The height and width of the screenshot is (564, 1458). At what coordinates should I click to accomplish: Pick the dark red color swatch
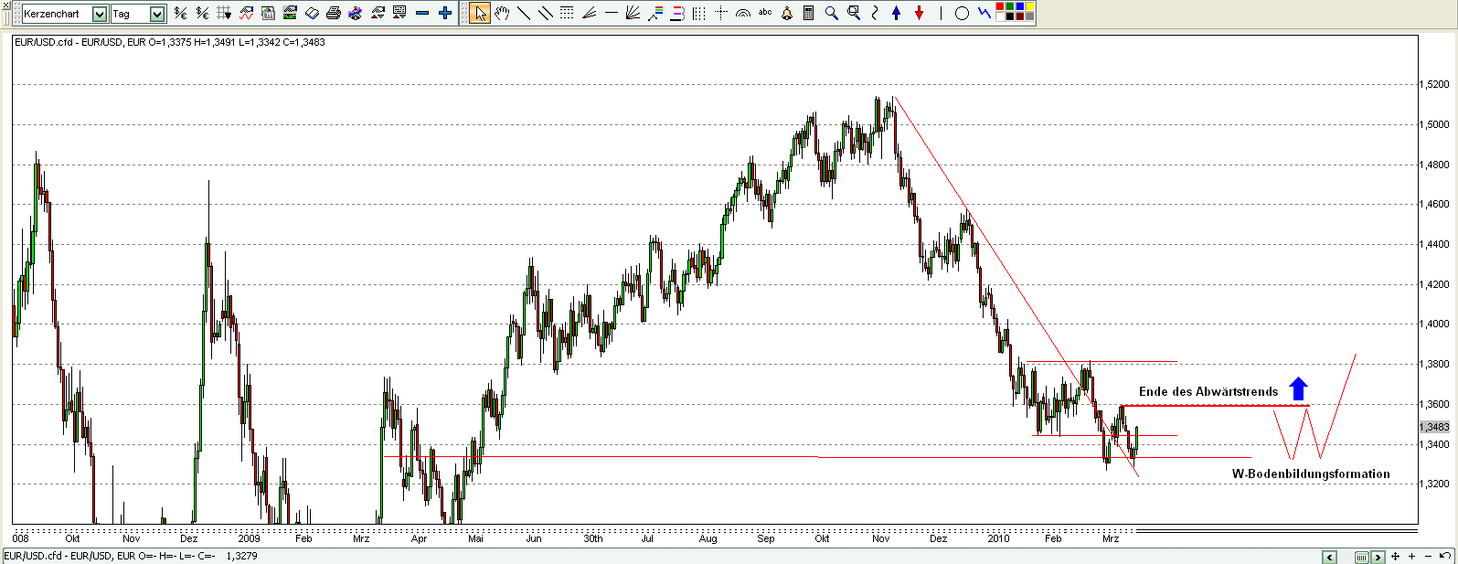(x=1020, y=16)
